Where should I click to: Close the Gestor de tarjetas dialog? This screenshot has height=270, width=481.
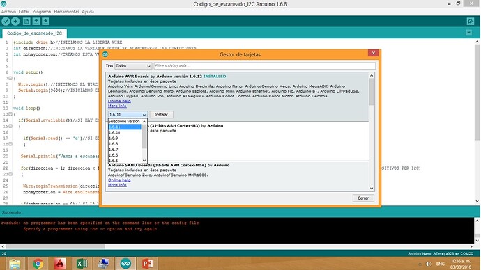(374, 53)
